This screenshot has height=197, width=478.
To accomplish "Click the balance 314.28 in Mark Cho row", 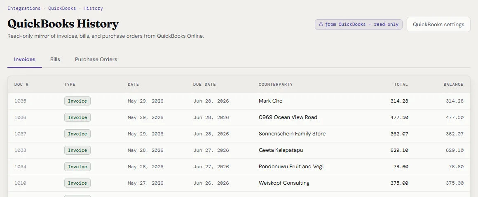I will point(455,101).
